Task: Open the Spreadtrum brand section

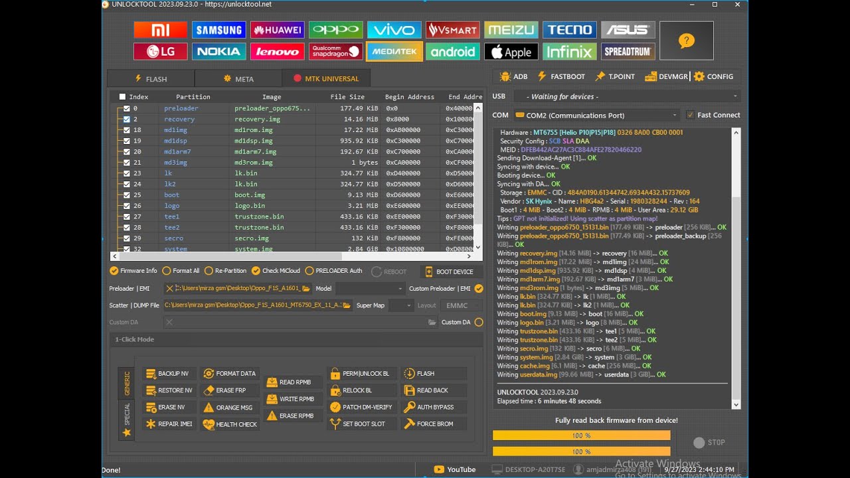Action: [628, 52]
